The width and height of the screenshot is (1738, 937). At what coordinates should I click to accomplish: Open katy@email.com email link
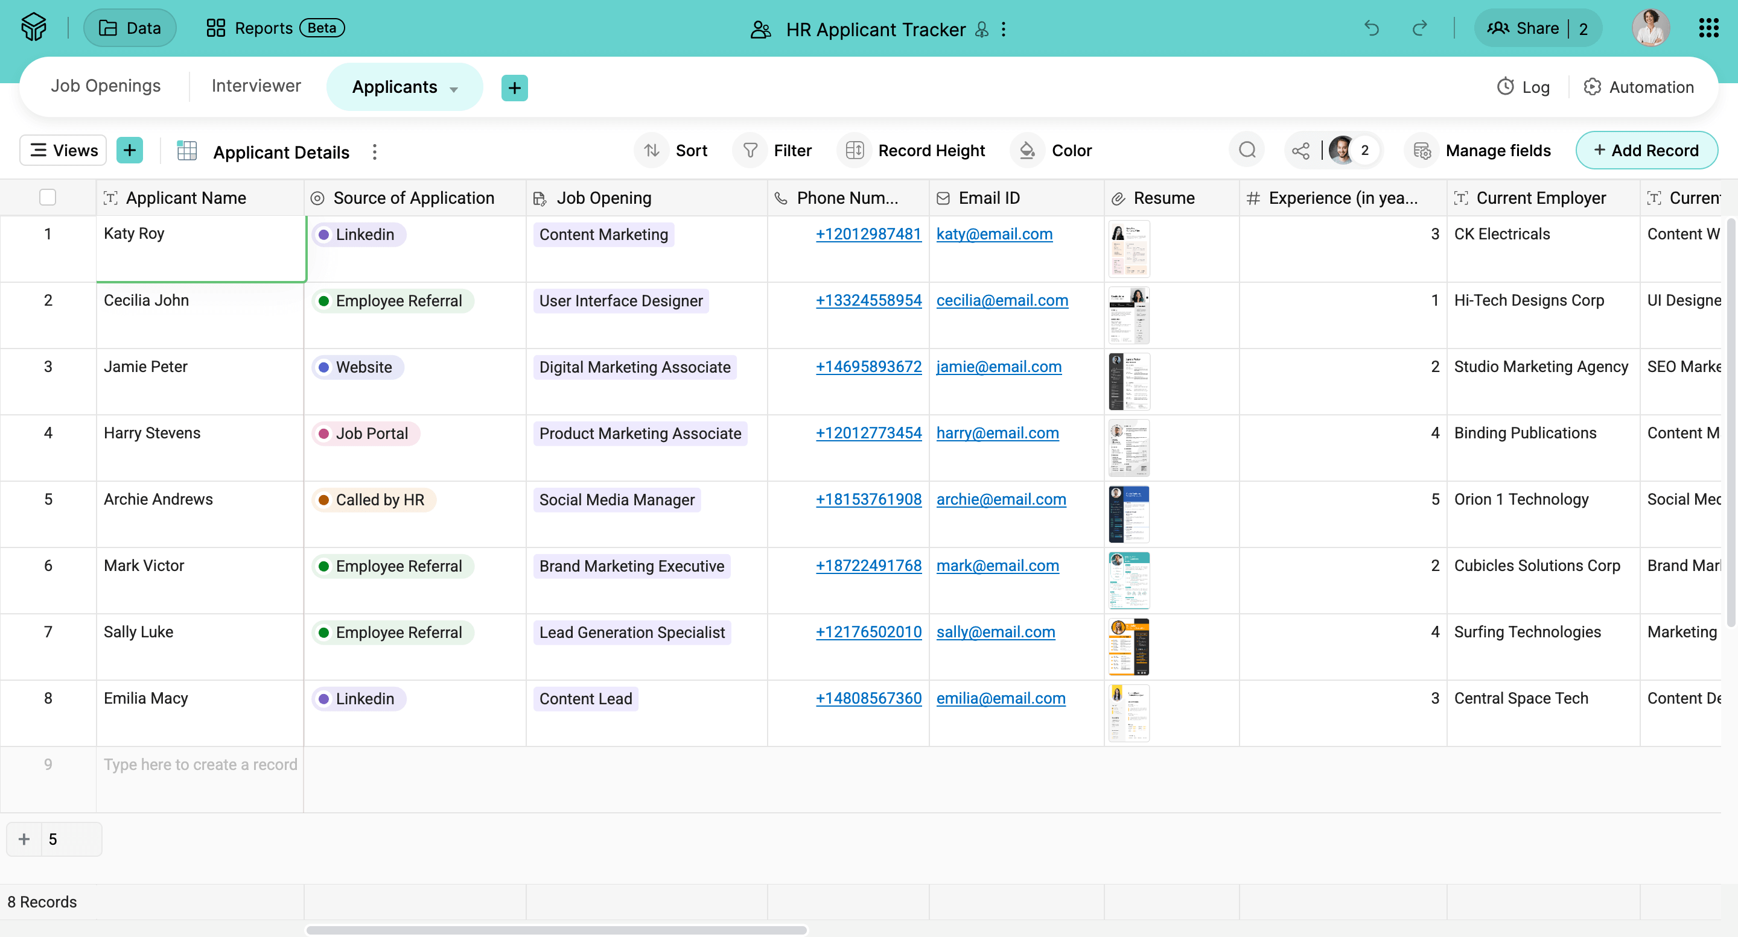pyautogui.click(x=994, y=234)
